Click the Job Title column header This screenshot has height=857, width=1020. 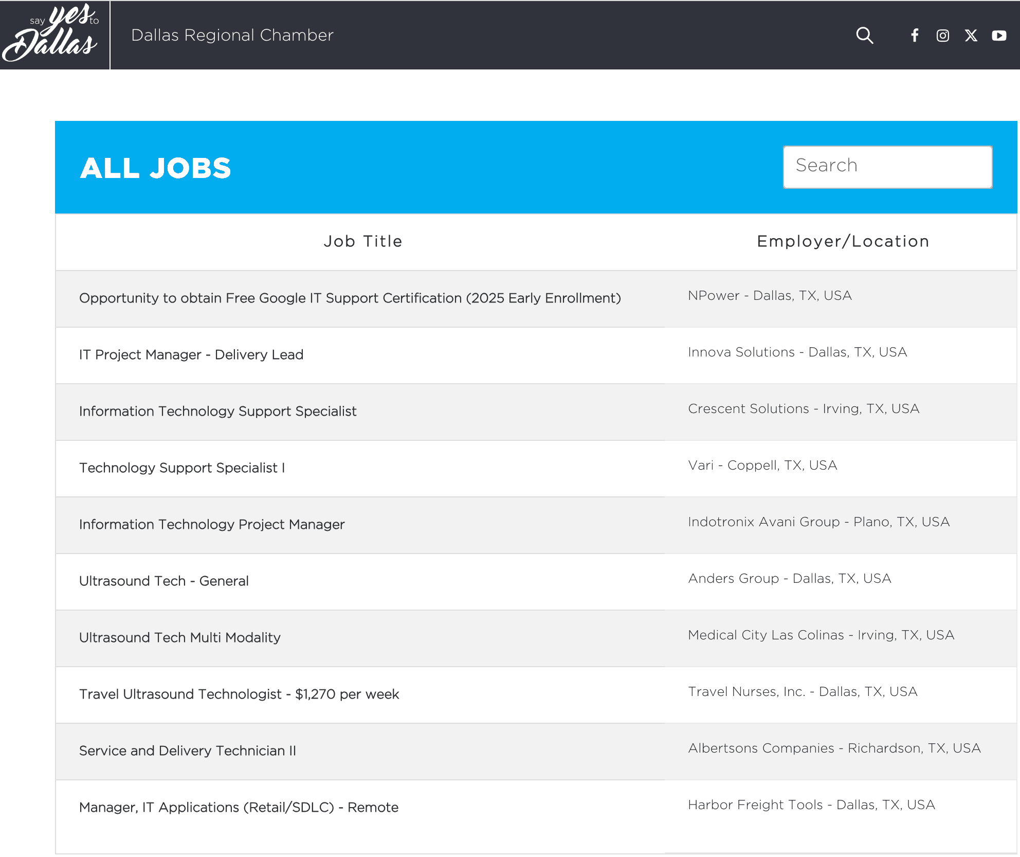tap(363, 241)
